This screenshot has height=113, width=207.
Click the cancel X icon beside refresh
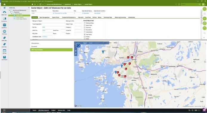176,4
